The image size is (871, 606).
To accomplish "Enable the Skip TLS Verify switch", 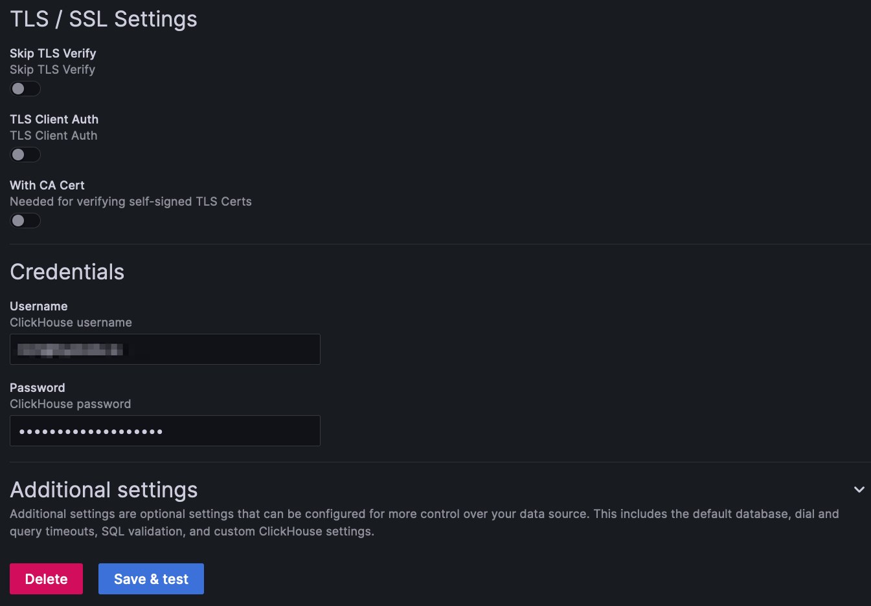I will coord(25,89).
